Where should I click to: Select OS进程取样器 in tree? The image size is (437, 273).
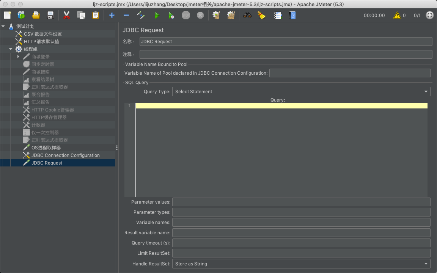[46, 147]
